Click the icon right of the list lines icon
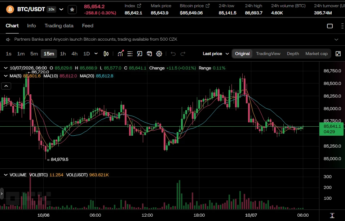The width and height of the screenshot is (345, 221). pos(140,54)
